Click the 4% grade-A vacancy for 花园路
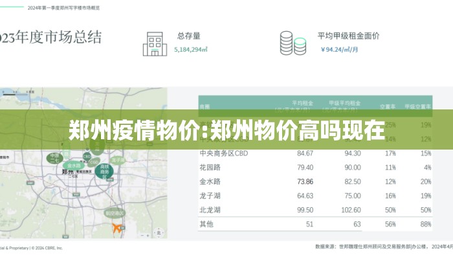 pyautogui.click(x=428, y=168)
